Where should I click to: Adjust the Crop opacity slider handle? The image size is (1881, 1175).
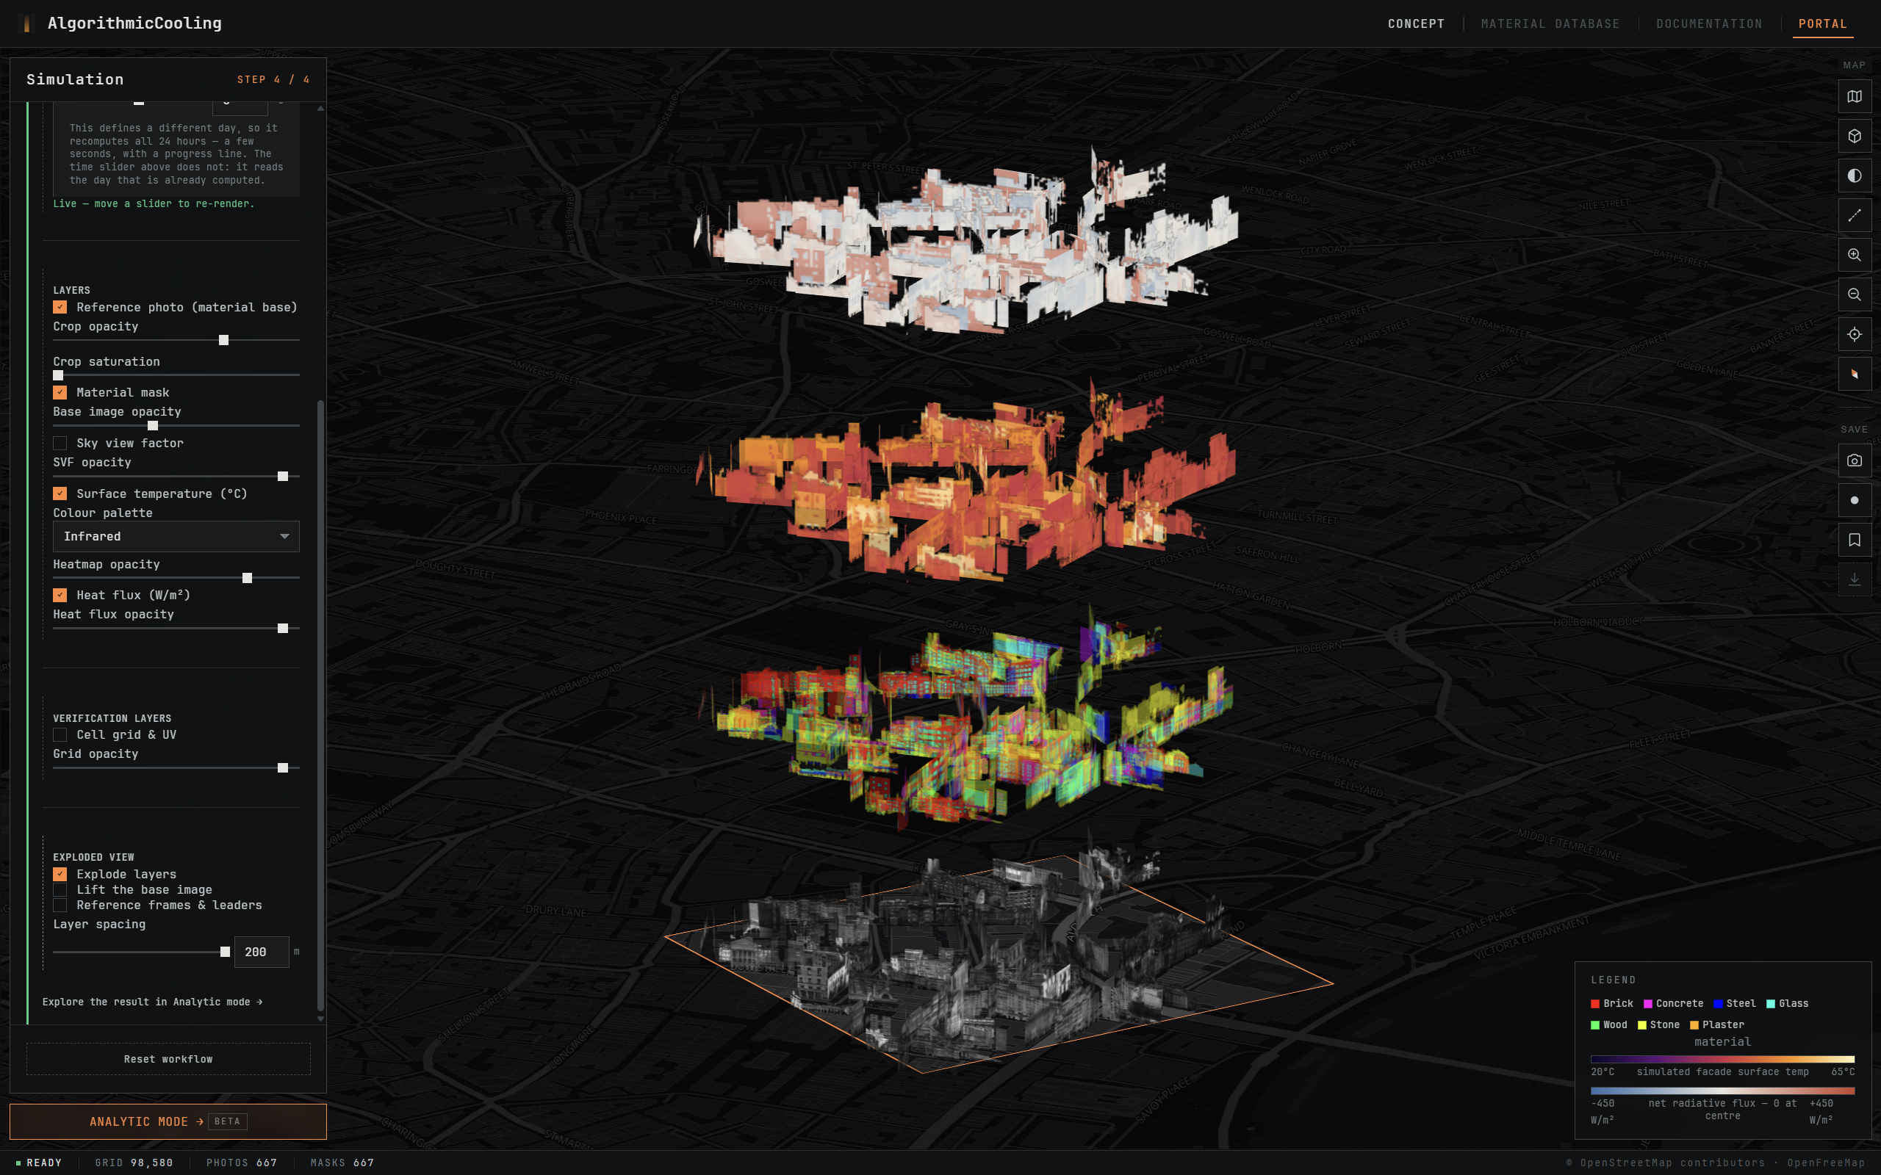224,340
